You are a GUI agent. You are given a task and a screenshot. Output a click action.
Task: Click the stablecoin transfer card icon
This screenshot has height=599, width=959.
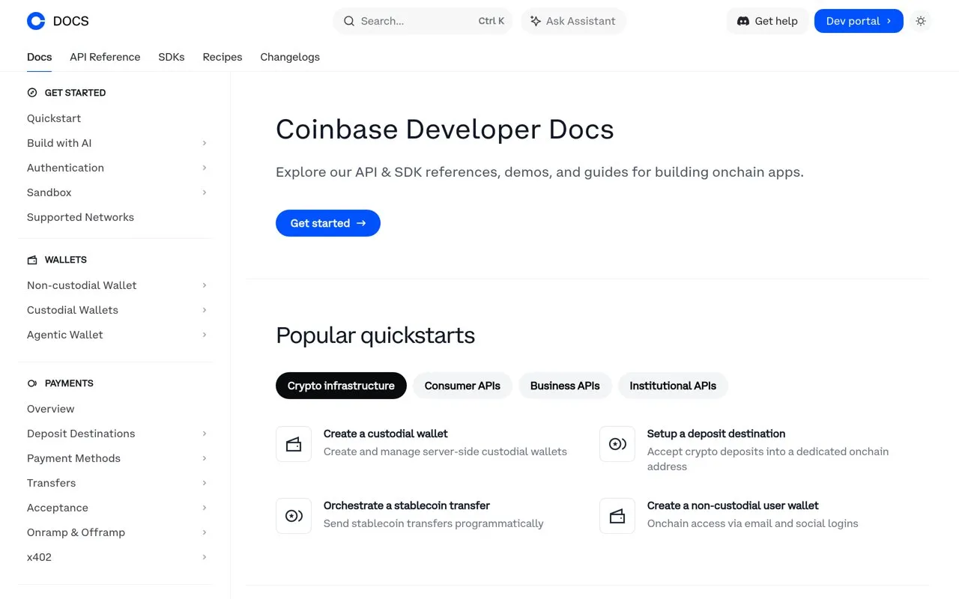pyautogui.click(x=294, y=516)
